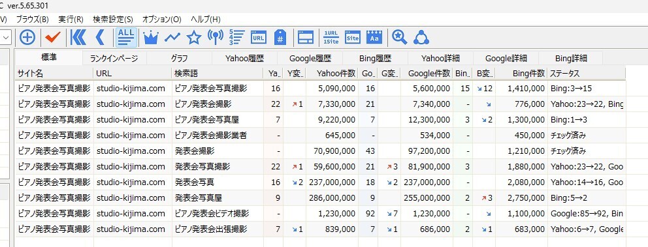Click the magnifier with star icon
This screenshot has width=648, height=247.
click(x=400, y=38)
